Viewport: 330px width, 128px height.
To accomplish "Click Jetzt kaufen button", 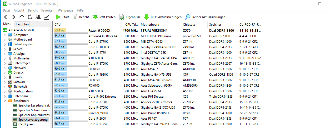I will click(104, 17).
